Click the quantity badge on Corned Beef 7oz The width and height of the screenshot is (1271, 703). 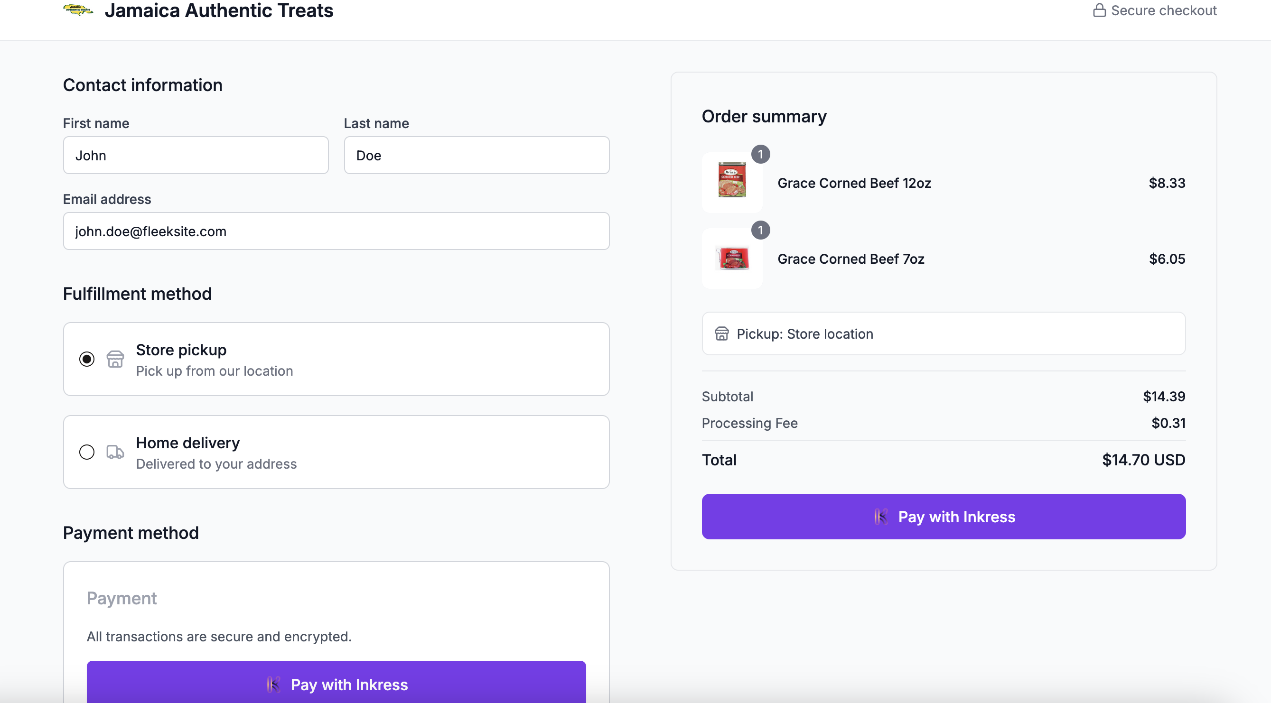[760, 230]
